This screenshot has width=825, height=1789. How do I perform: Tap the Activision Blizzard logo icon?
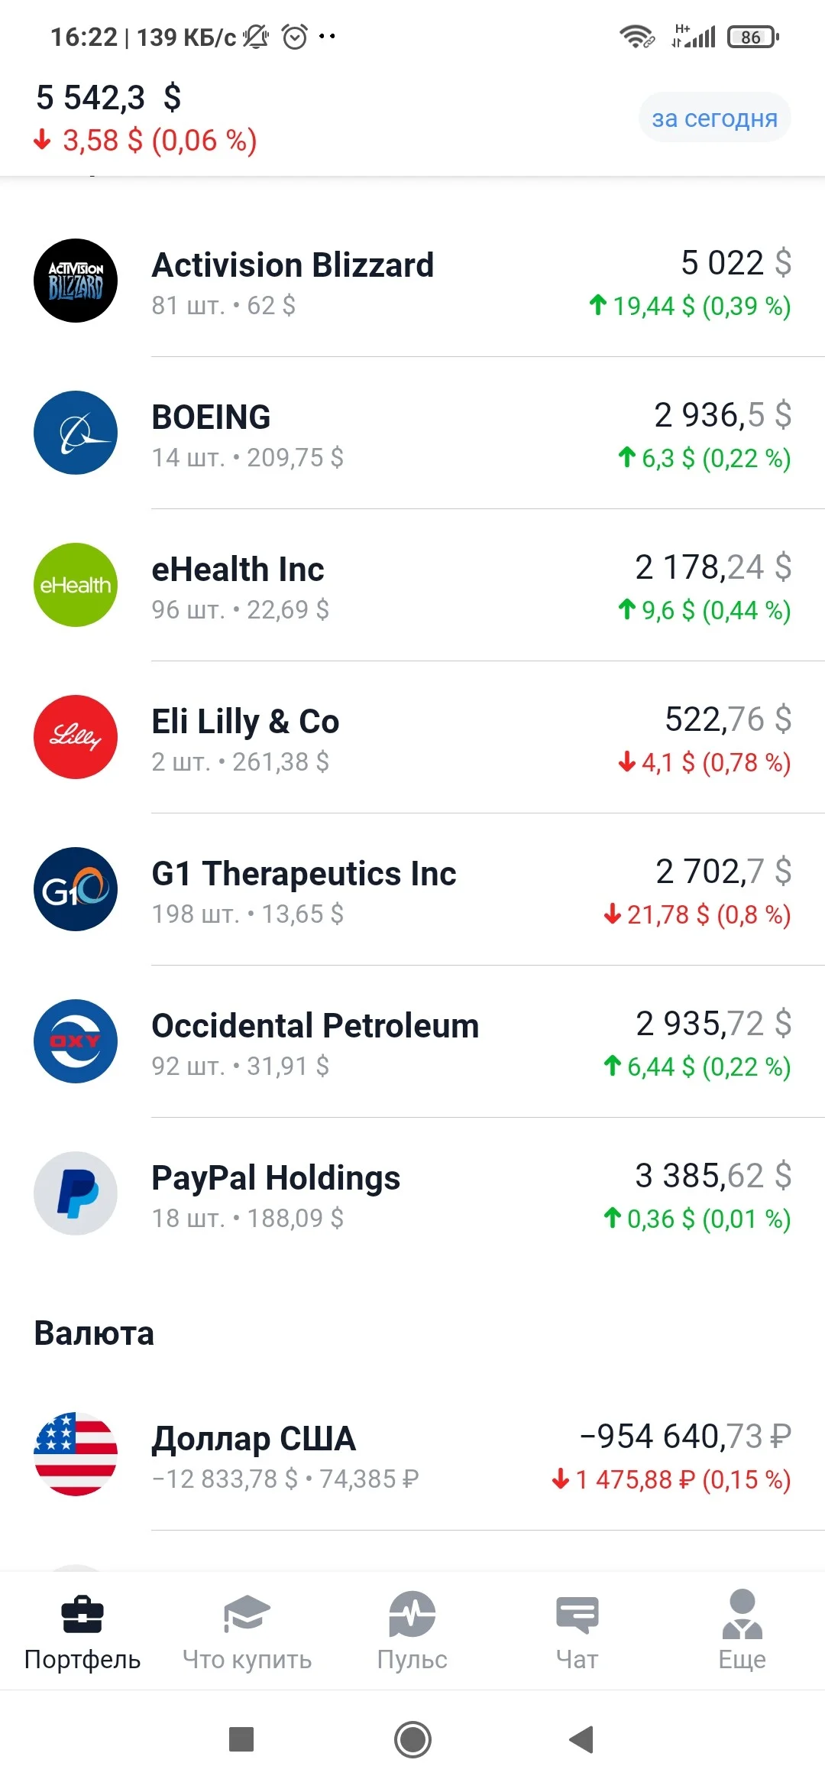pos(76,281)
